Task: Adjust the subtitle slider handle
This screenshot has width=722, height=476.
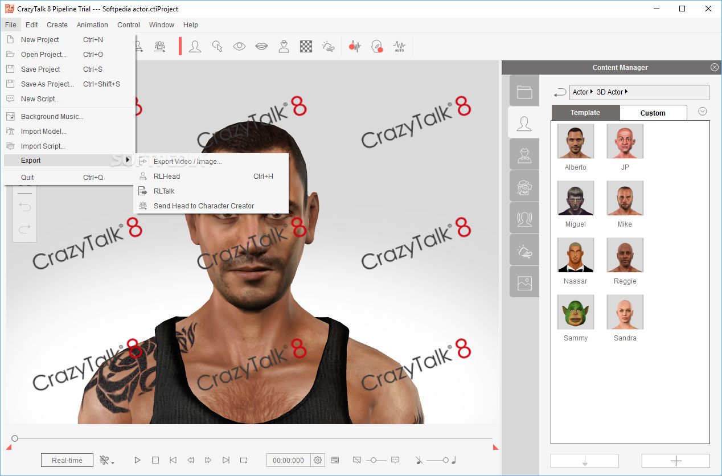Action: (x=374, y=460)
